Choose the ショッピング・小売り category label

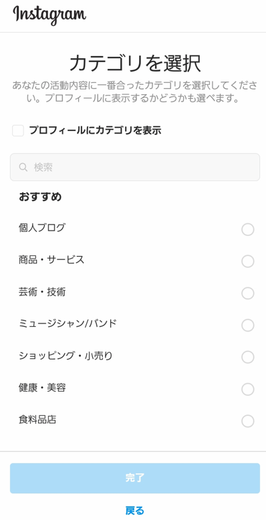point(65,356)
